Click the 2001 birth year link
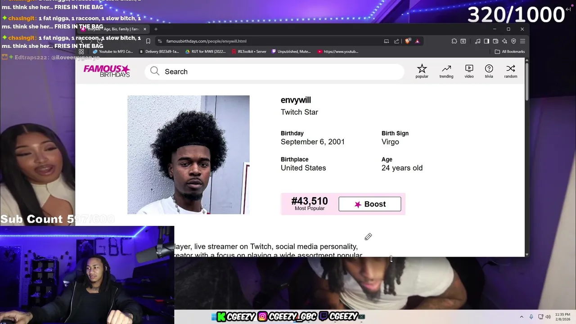This screenshot has width=576, height=324. point(336,142)
